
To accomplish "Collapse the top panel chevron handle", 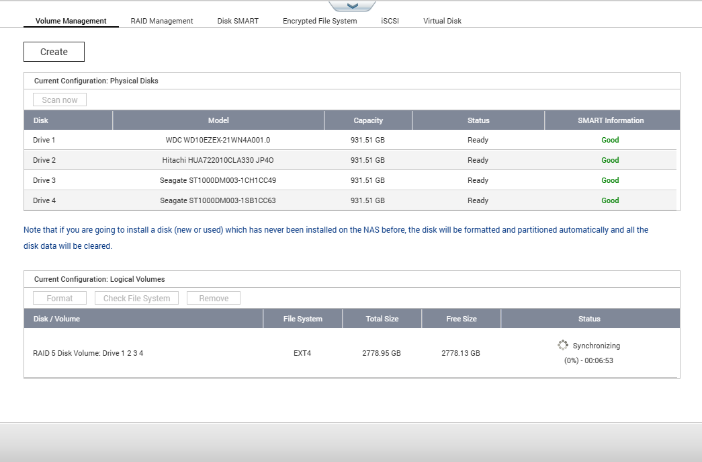I will (x=352, y=6).
